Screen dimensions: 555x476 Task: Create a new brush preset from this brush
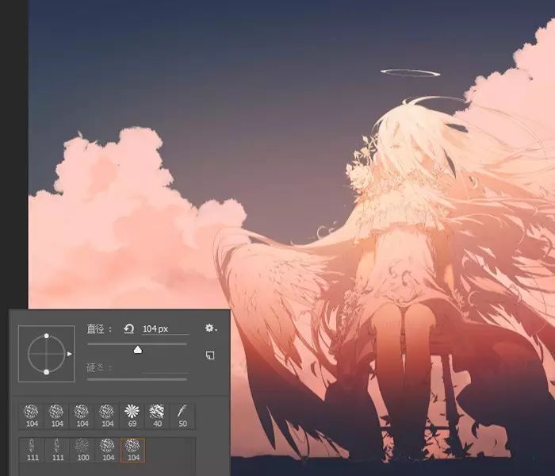210,355
